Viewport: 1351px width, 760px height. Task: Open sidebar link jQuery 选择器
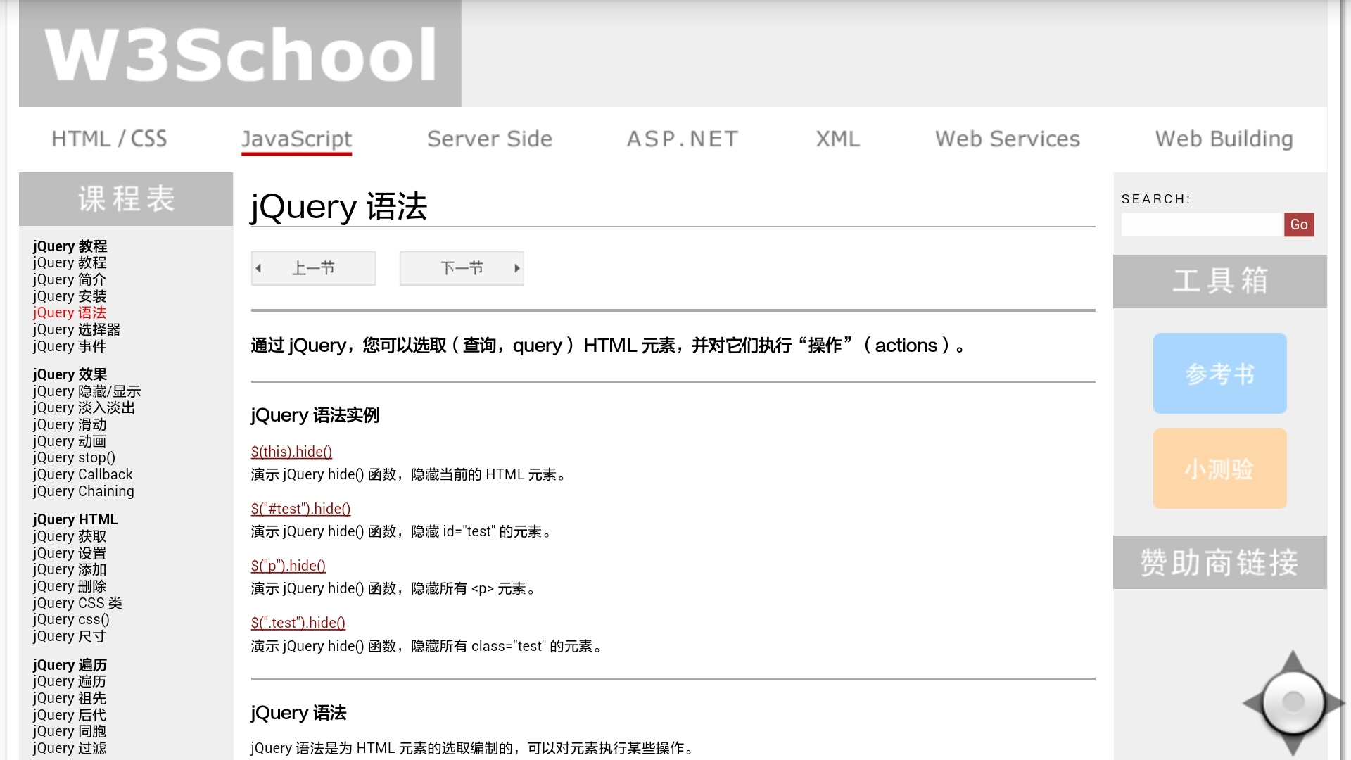[x=76, y=329]
